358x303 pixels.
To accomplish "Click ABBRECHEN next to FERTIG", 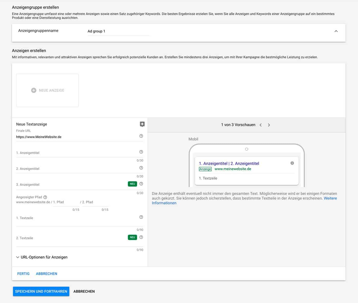I will tap(47, 274).
